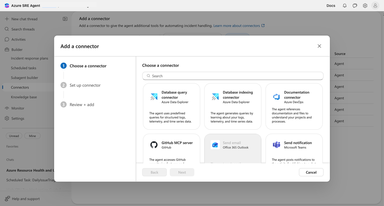This screenshot has height=206, width=384.
Task: Toggle the Unread filter chip
Action: pos(14,136)
